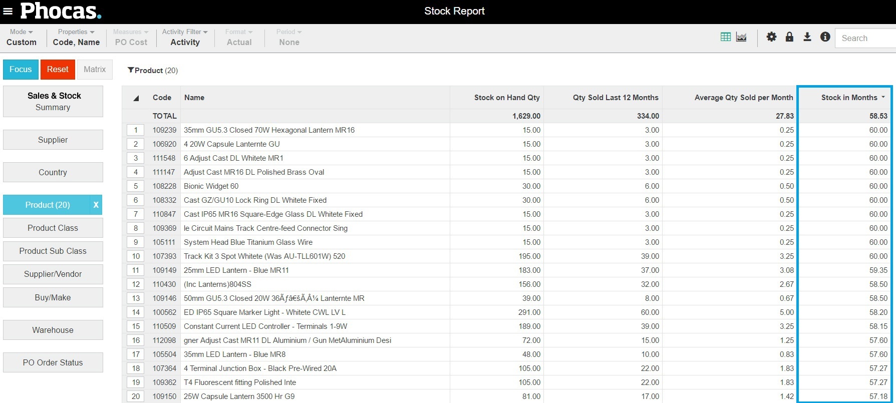Select the Country dimension
The image size is (896, 403).
(x=53, y=172)
